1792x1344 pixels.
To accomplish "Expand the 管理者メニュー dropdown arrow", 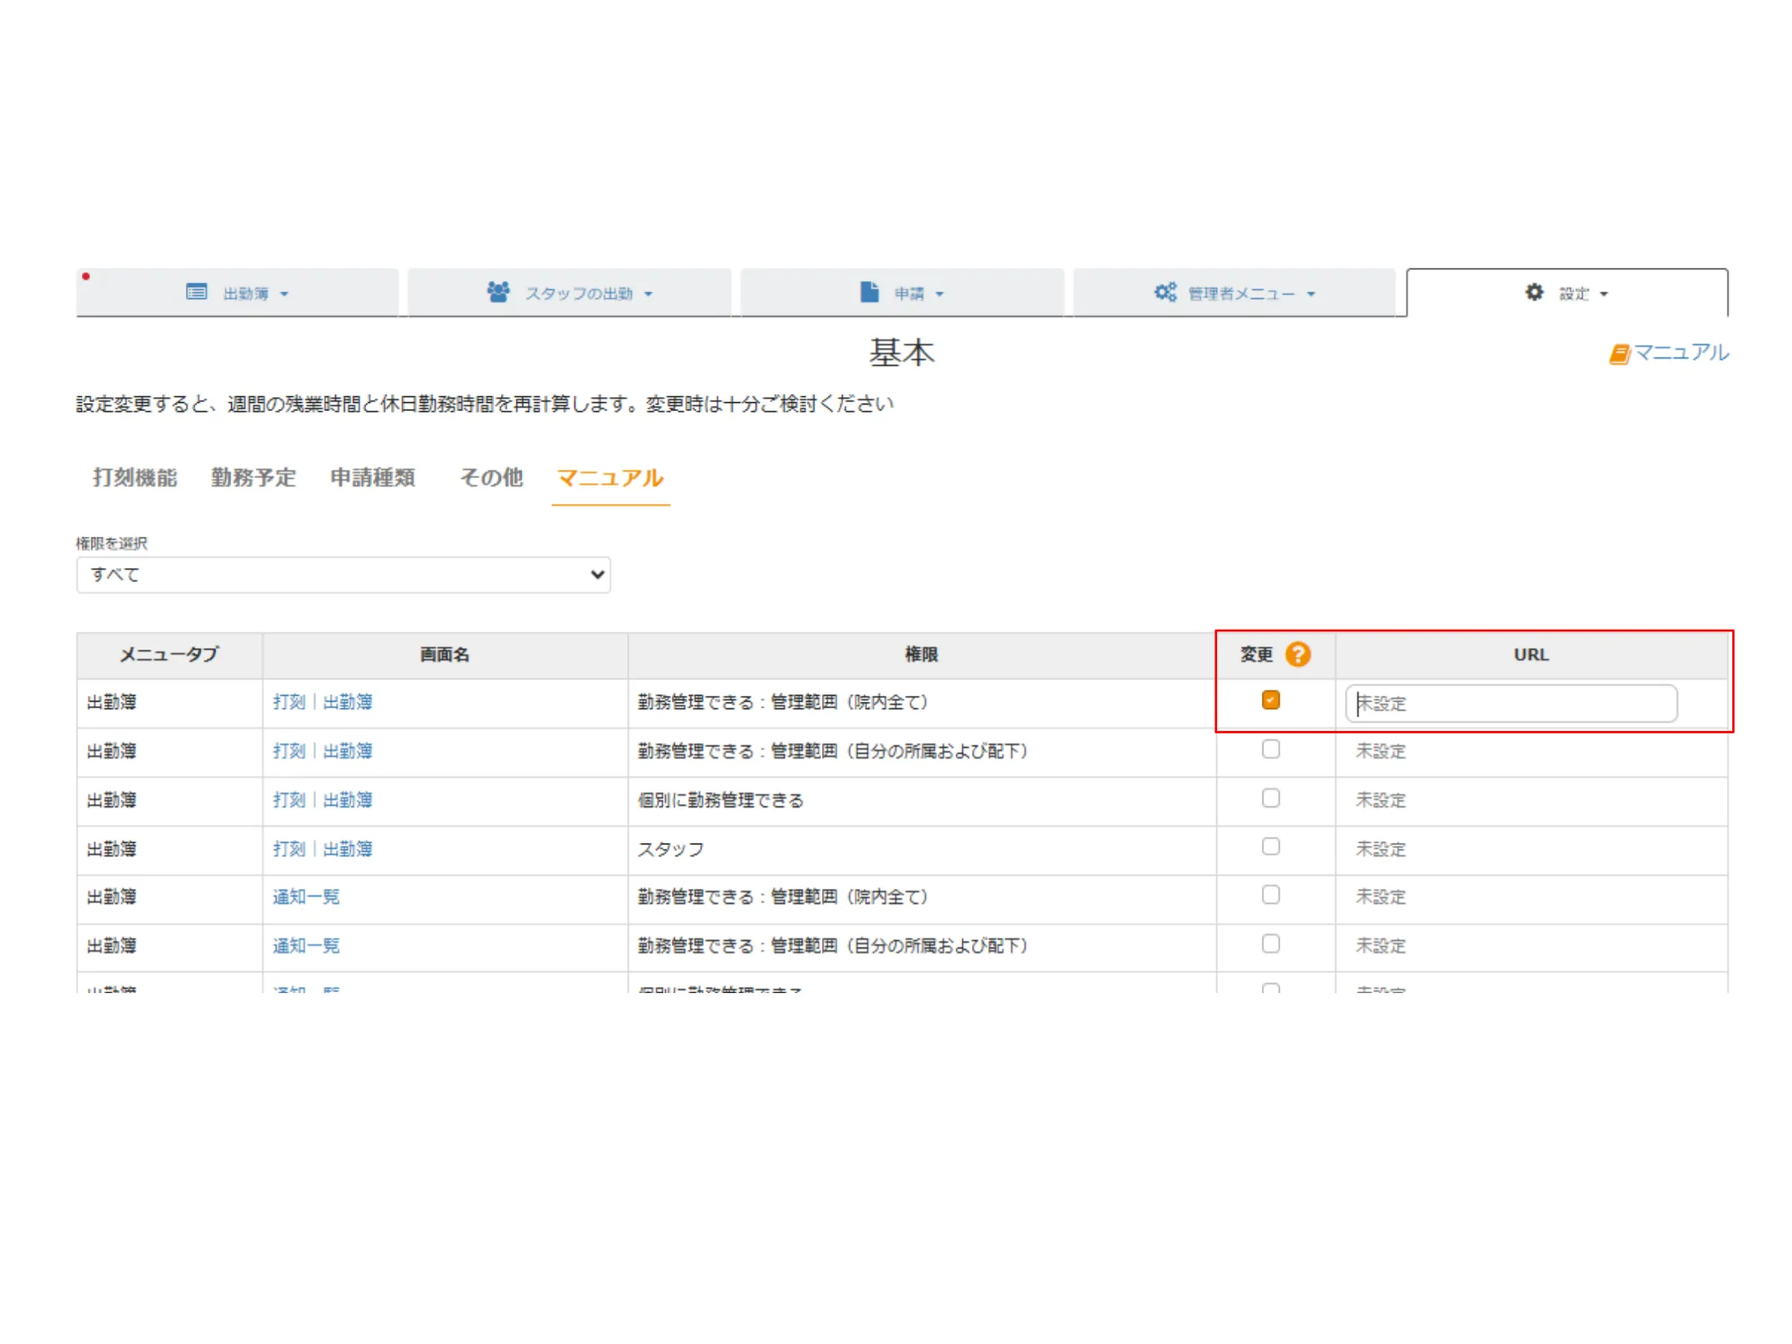I will [x=1311, y=294].
